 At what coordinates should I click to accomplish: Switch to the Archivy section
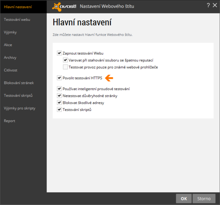click(x=10, y=58)
